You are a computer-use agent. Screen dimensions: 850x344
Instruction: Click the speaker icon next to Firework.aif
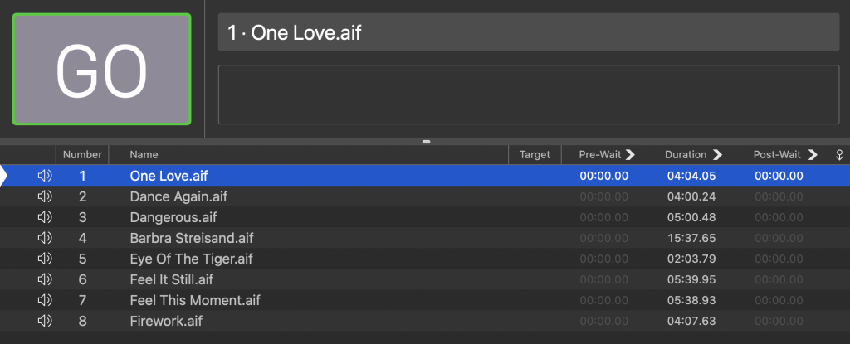click(45, 321)
